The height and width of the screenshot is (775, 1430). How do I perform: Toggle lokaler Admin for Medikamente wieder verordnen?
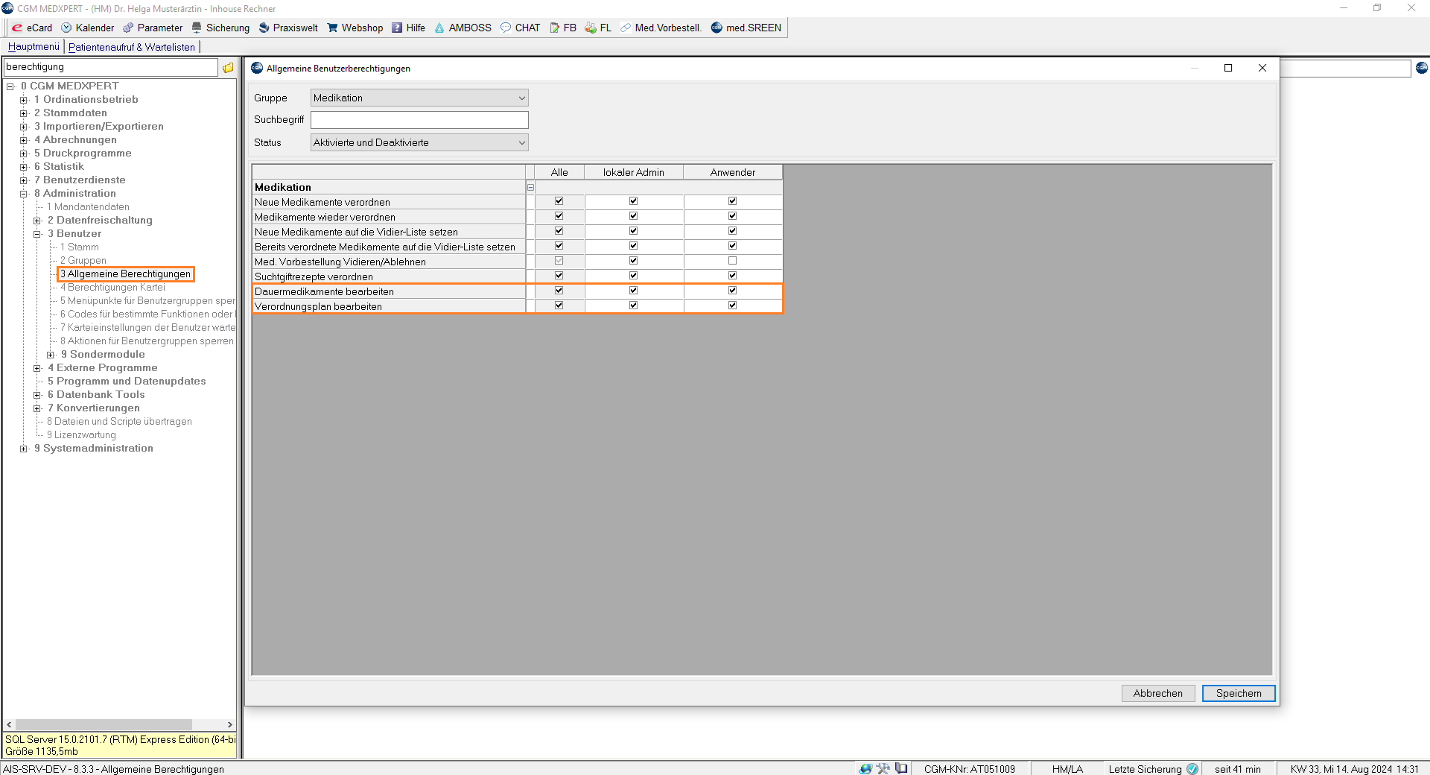(633, 216)
